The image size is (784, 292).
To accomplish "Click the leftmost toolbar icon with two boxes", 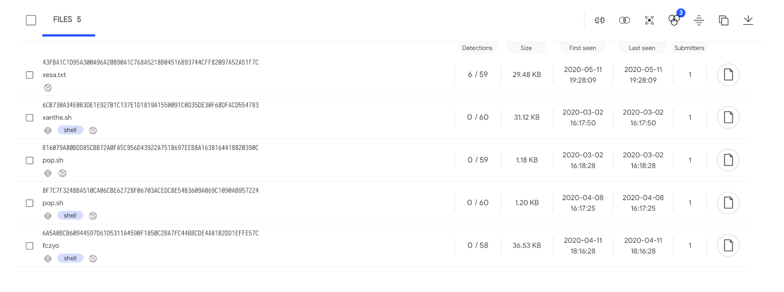I will click(600, 20).
